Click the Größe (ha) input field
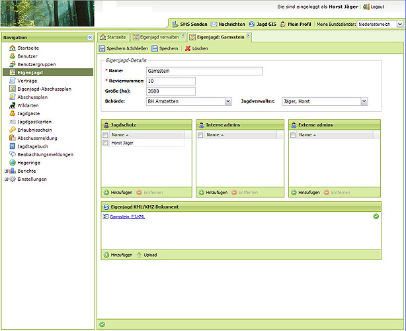 point(171,91)
